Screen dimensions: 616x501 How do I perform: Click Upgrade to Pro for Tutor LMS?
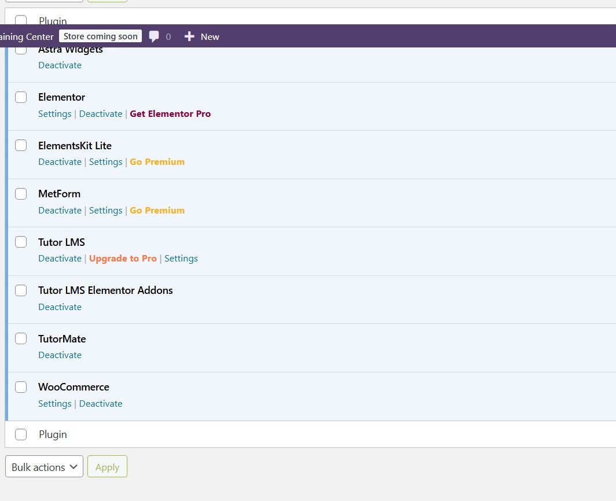(x=123, y=259)
